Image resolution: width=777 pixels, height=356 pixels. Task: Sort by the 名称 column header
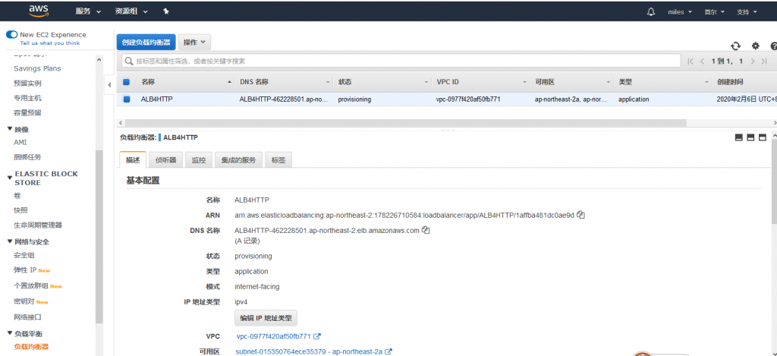(x=148, y=82)
